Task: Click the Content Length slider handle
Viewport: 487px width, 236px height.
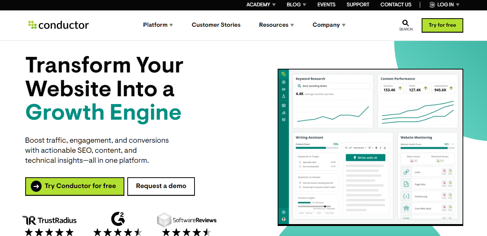Action: pos(325,206)
